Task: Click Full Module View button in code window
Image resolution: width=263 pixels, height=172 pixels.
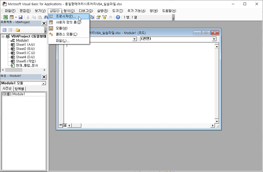Action: tap(65, 125)
